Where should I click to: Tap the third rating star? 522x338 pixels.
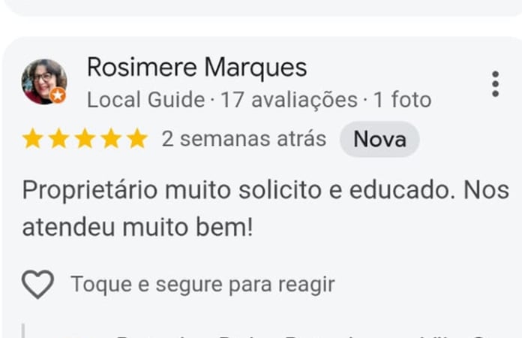pos(85,139)
